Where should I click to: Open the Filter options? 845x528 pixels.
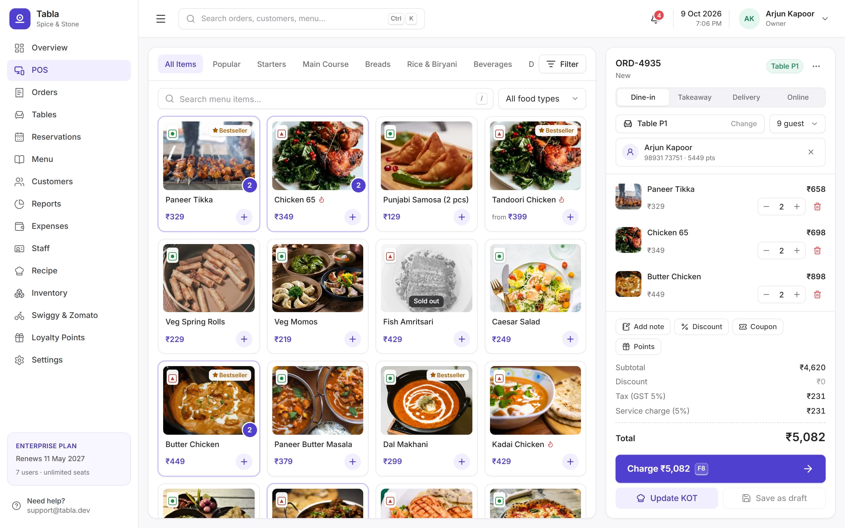click(x=562, y=64)
